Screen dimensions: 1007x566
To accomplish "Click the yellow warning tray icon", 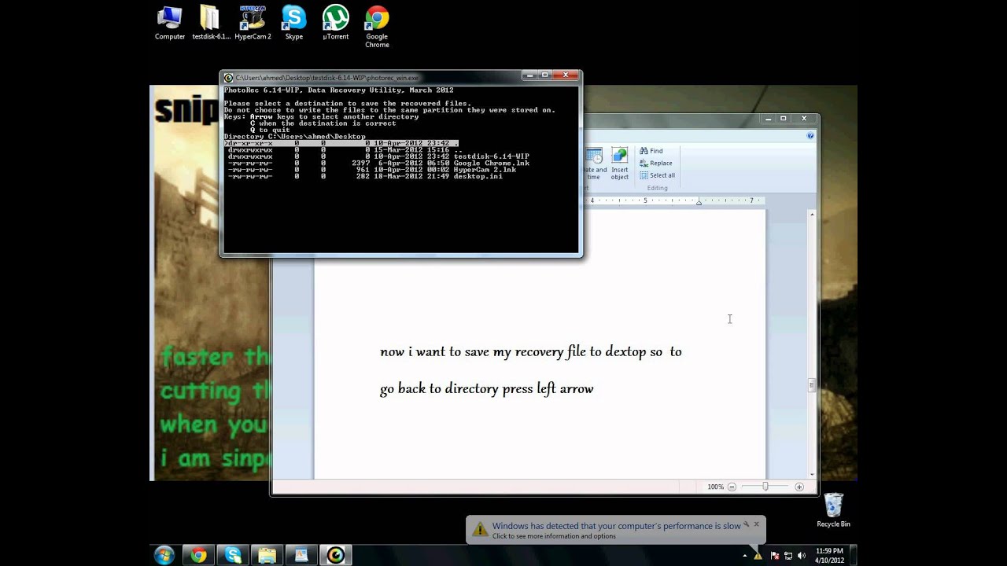I will click(758, 556).
